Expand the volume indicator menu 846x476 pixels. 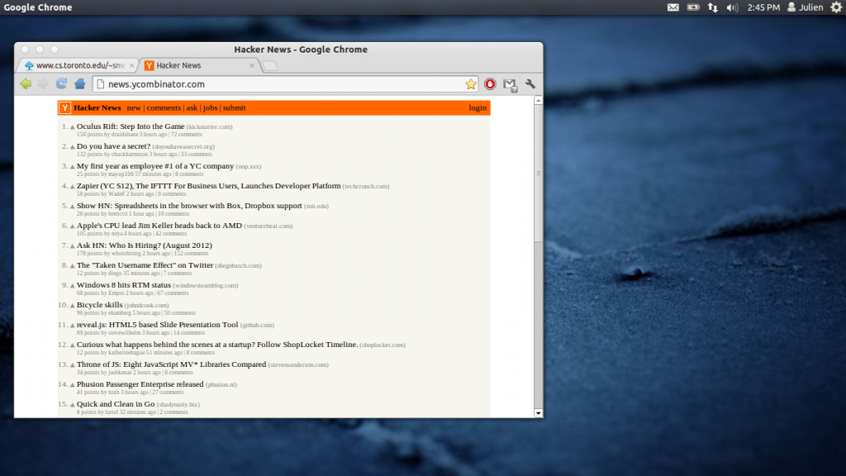732,7
